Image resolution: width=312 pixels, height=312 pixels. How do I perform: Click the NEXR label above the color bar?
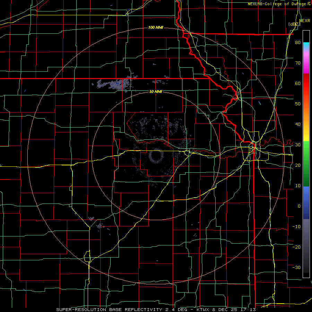(x=305, y=20)
